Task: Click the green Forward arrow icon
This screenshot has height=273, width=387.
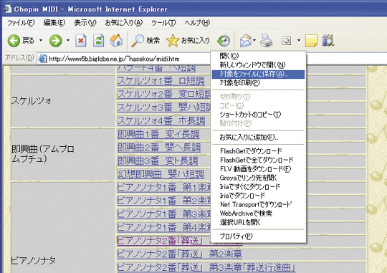Action: (x=55, y=40)
